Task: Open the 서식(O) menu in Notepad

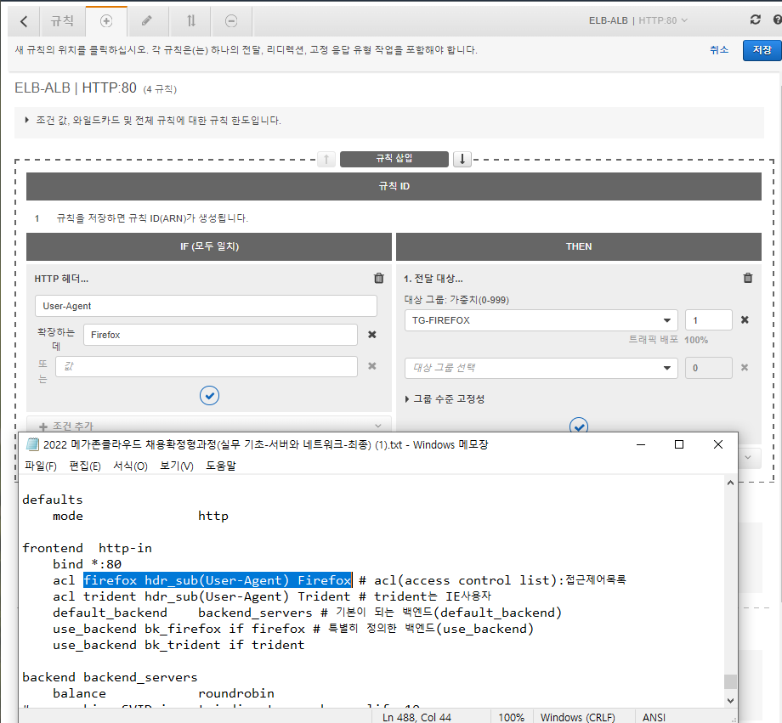Action: coord(130,466)
